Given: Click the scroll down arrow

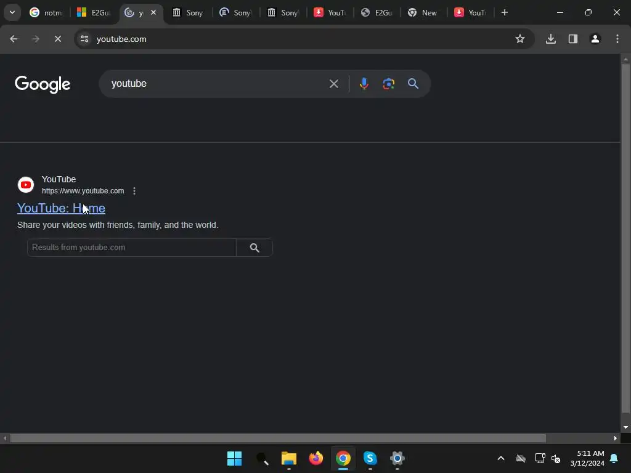Looking at the screenshot, I should coord(625,427).
